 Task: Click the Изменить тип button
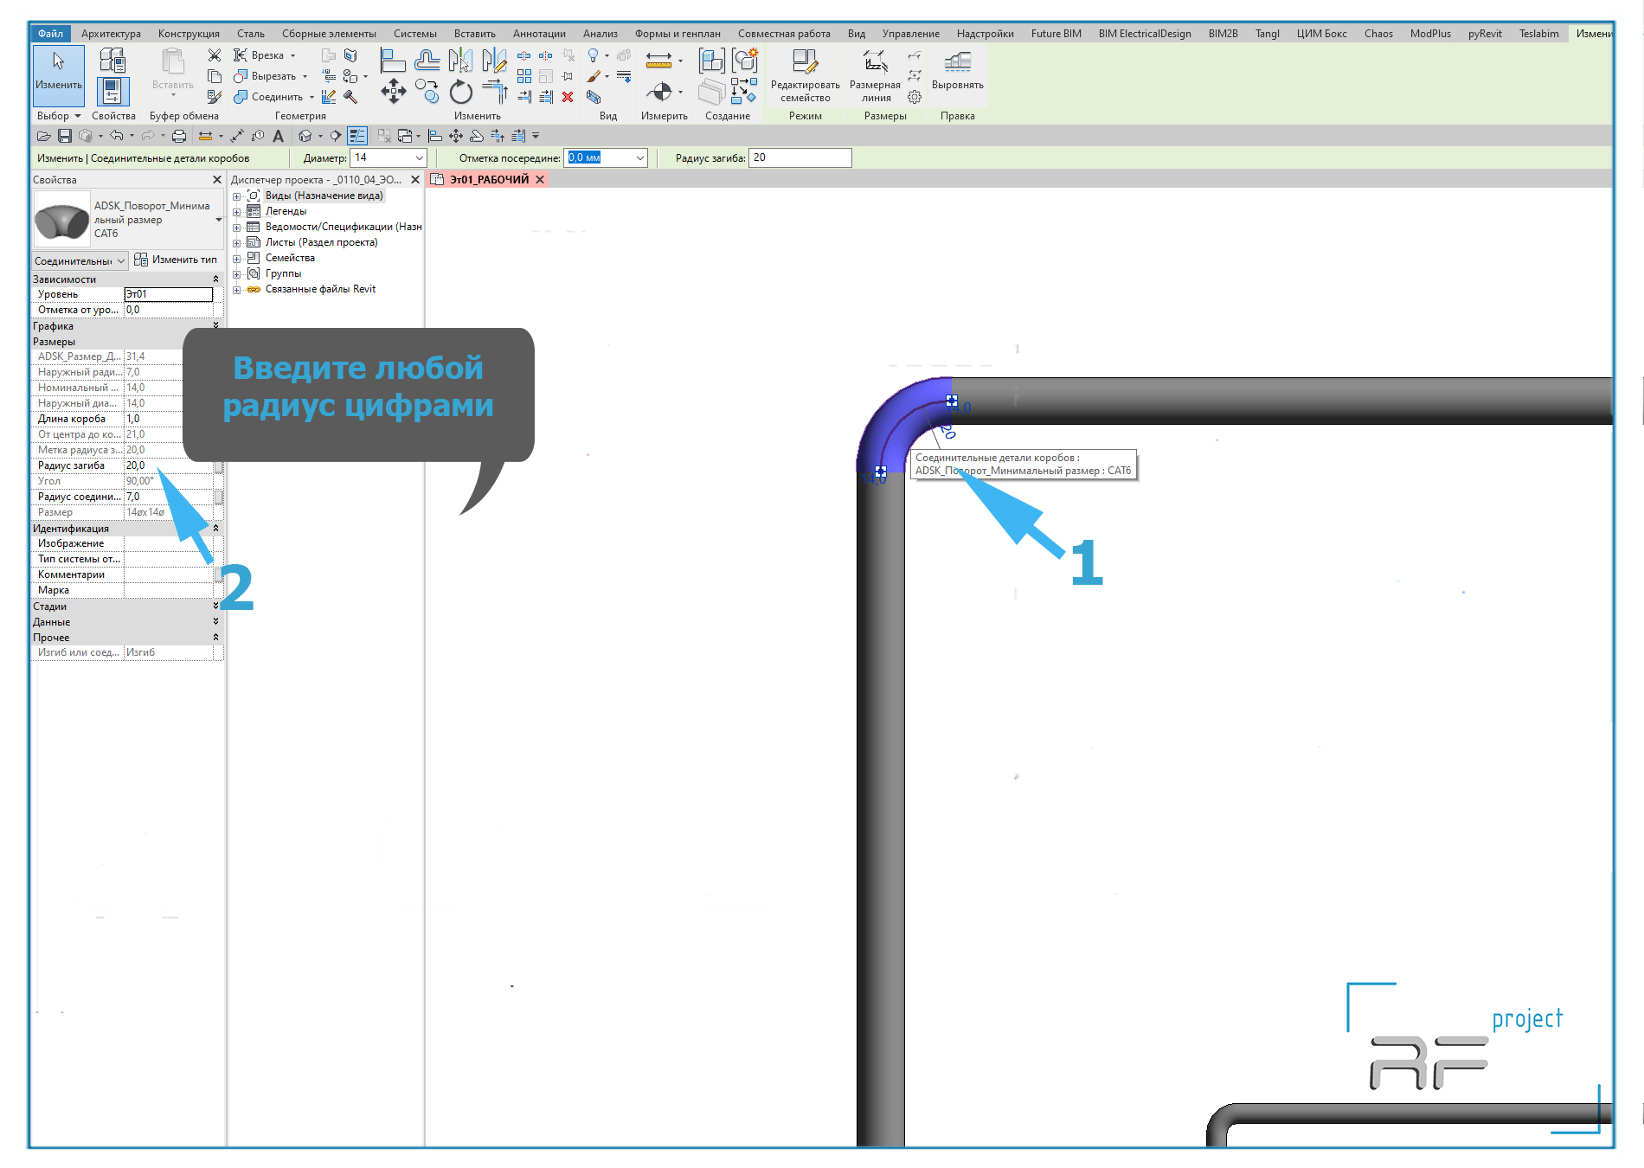[177, 260]
